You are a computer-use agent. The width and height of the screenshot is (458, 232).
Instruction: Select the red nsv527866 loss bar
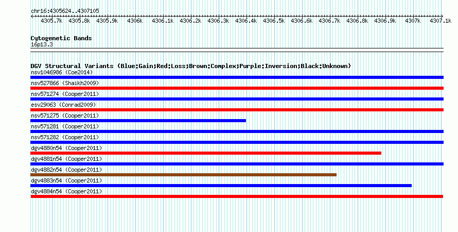point(237,88)
